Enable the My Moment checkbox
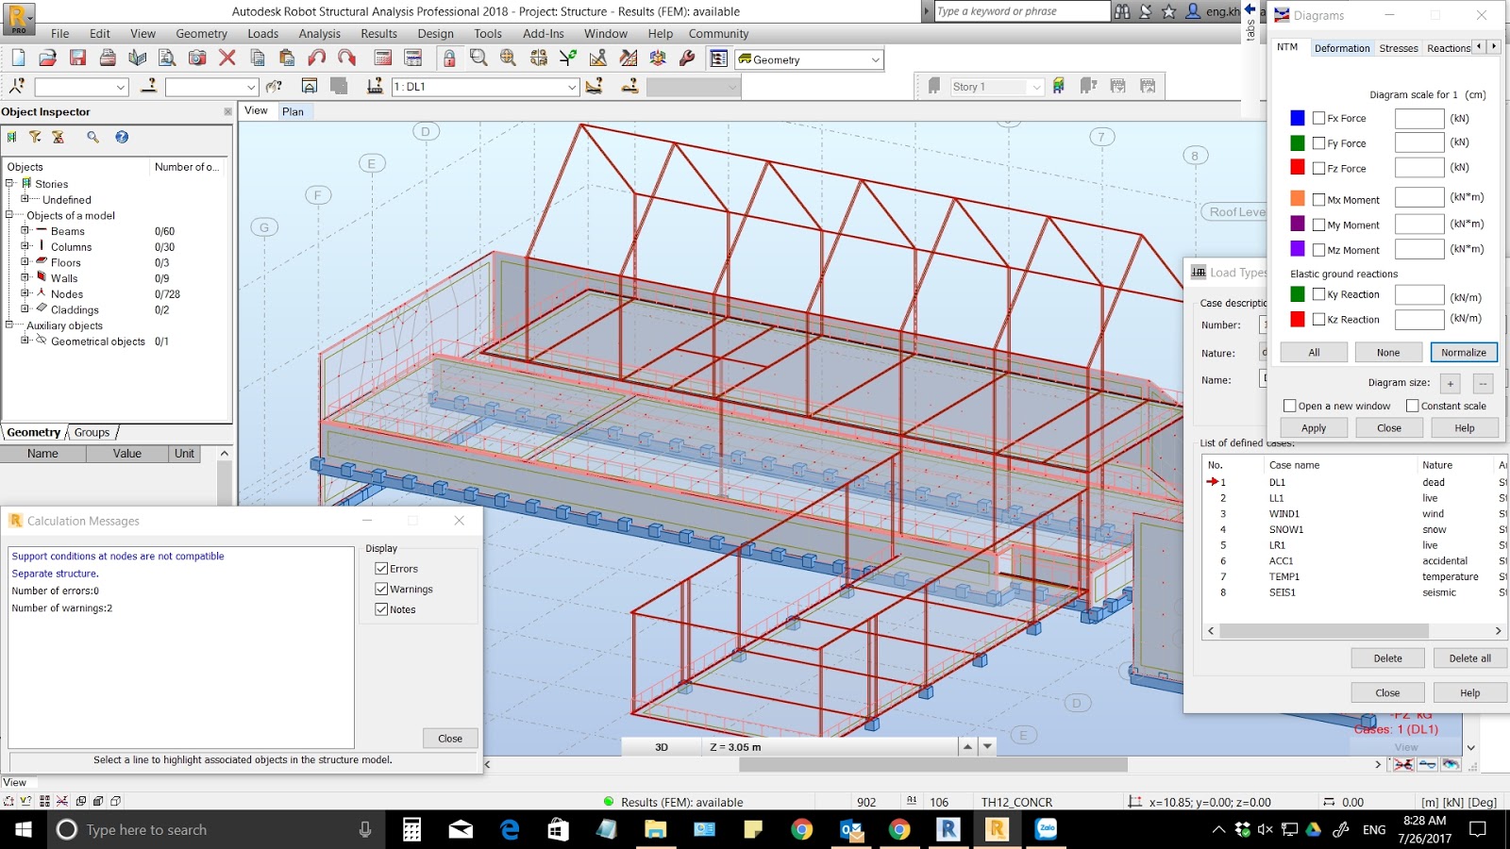Screen dimensions: 1510x849 [1318, 225]
